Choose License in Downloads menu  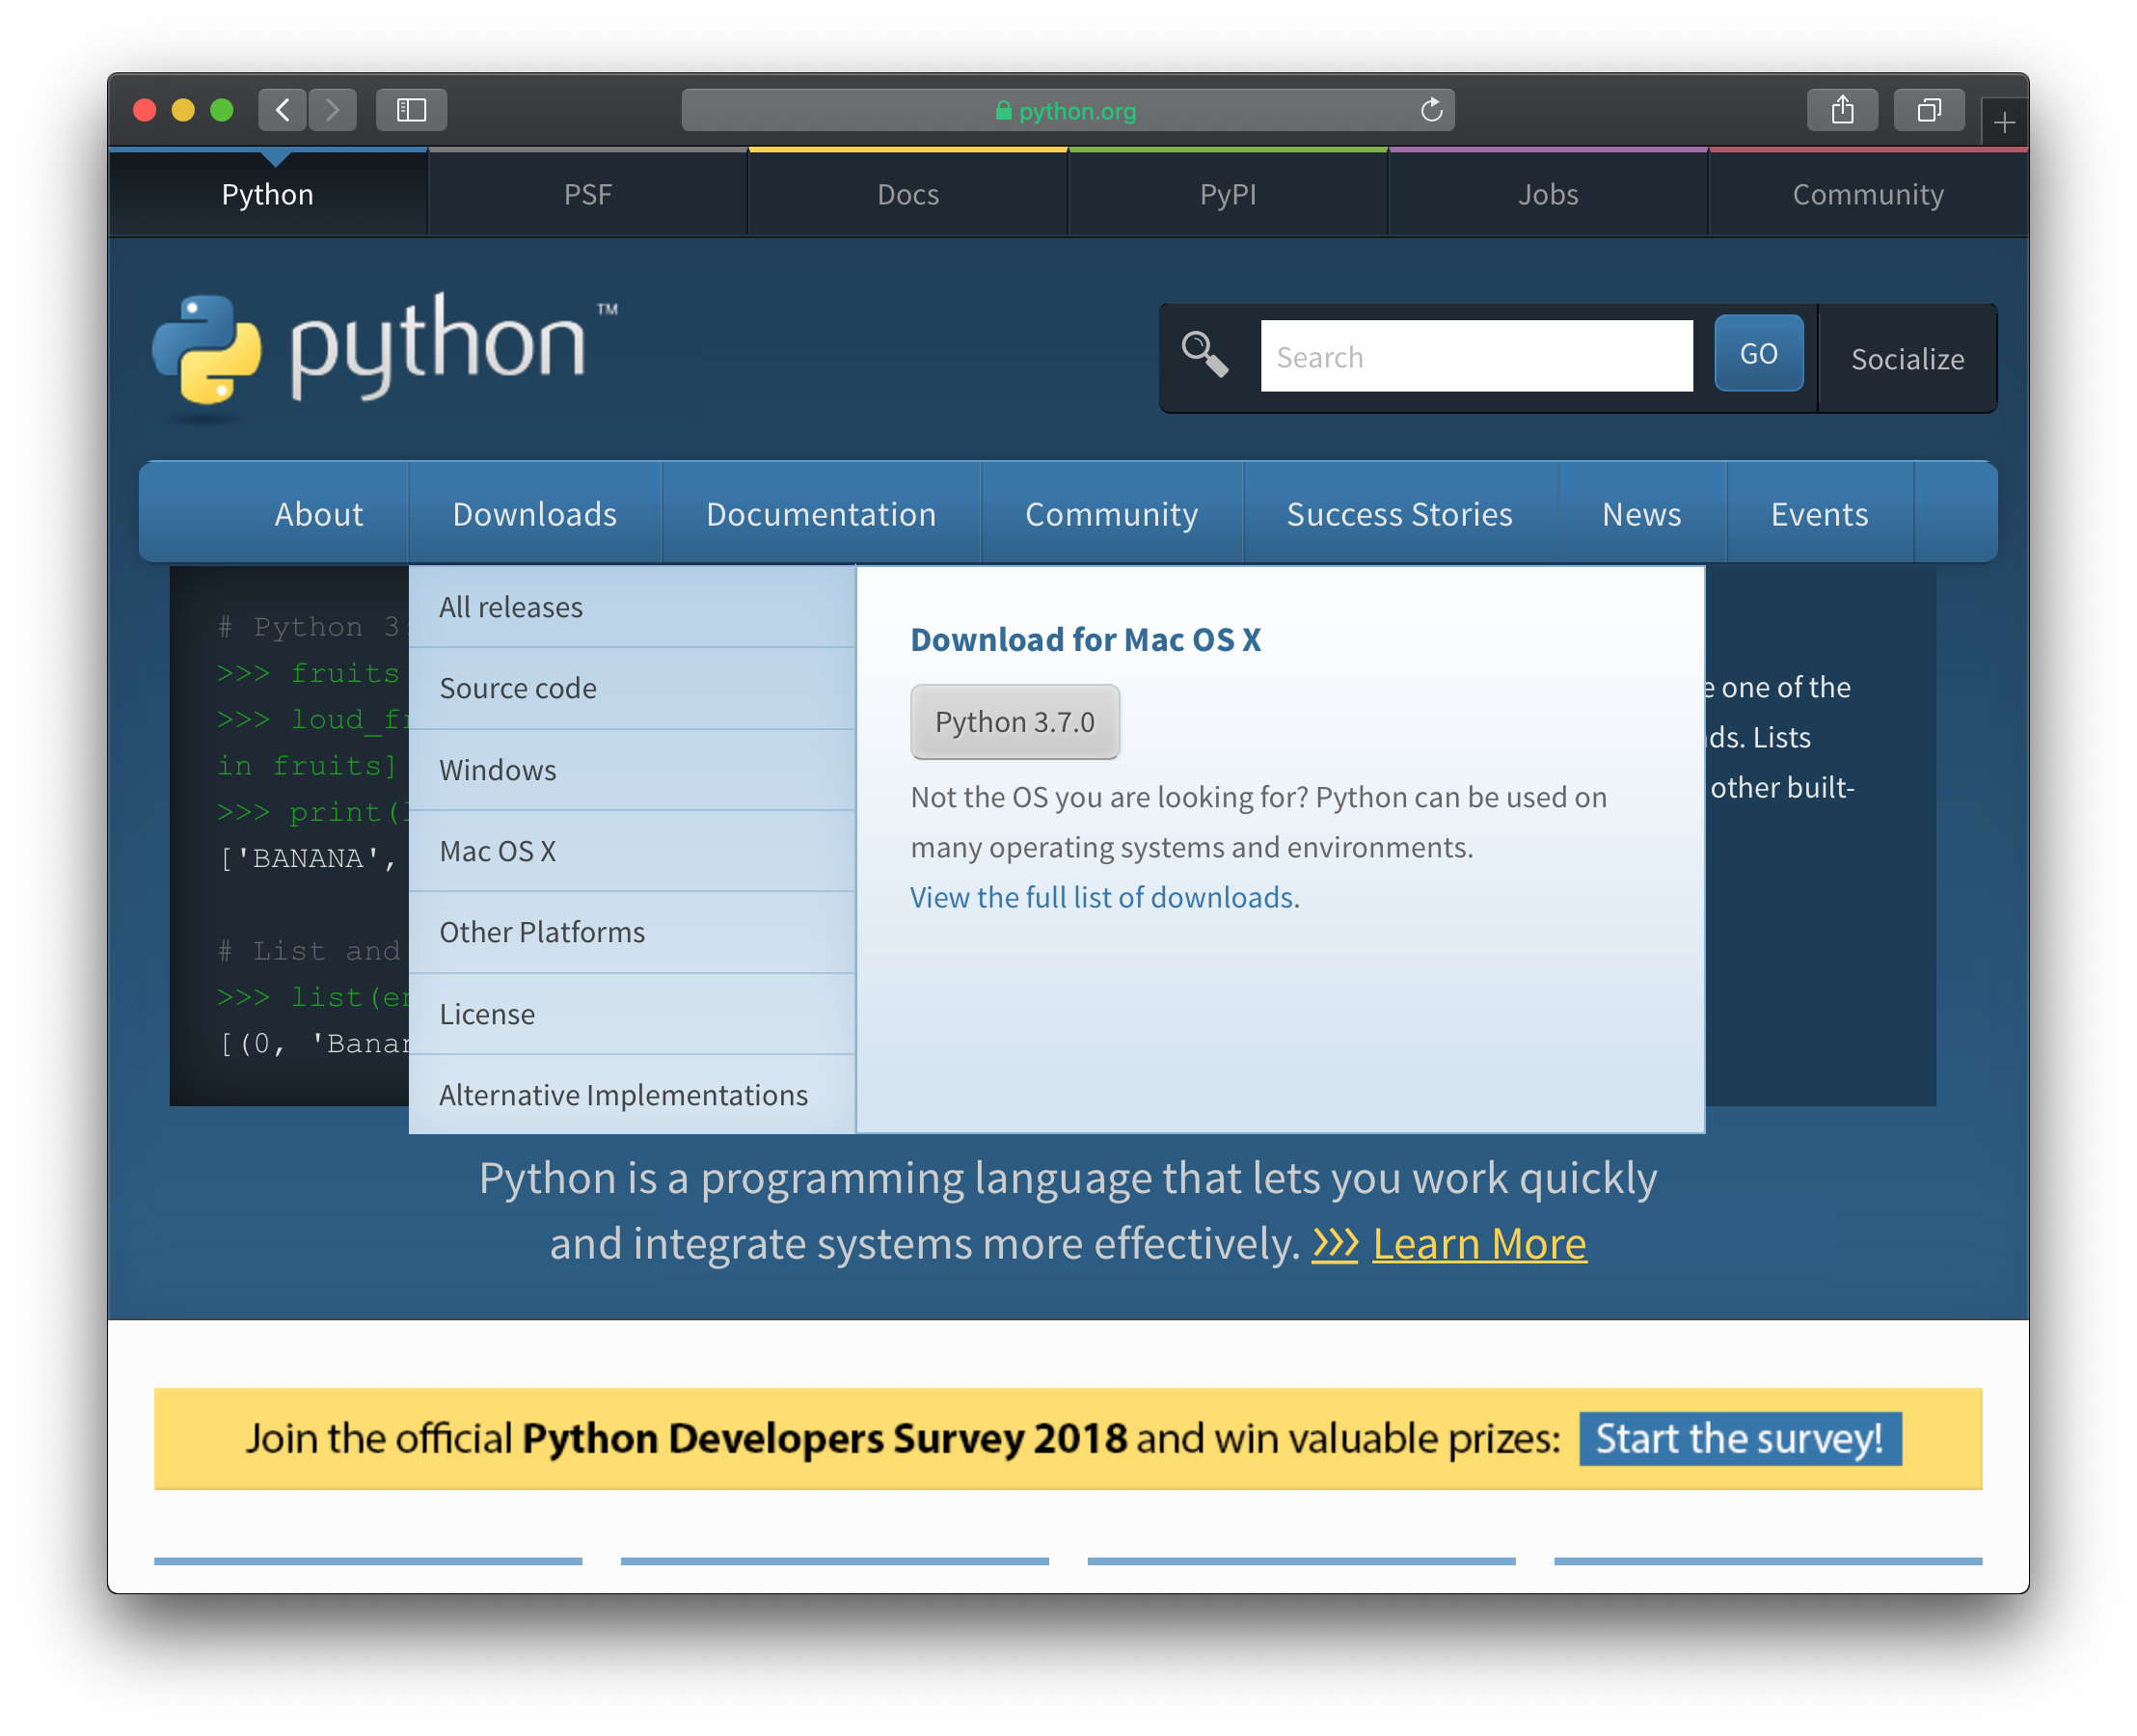[x=632, y=1014]
